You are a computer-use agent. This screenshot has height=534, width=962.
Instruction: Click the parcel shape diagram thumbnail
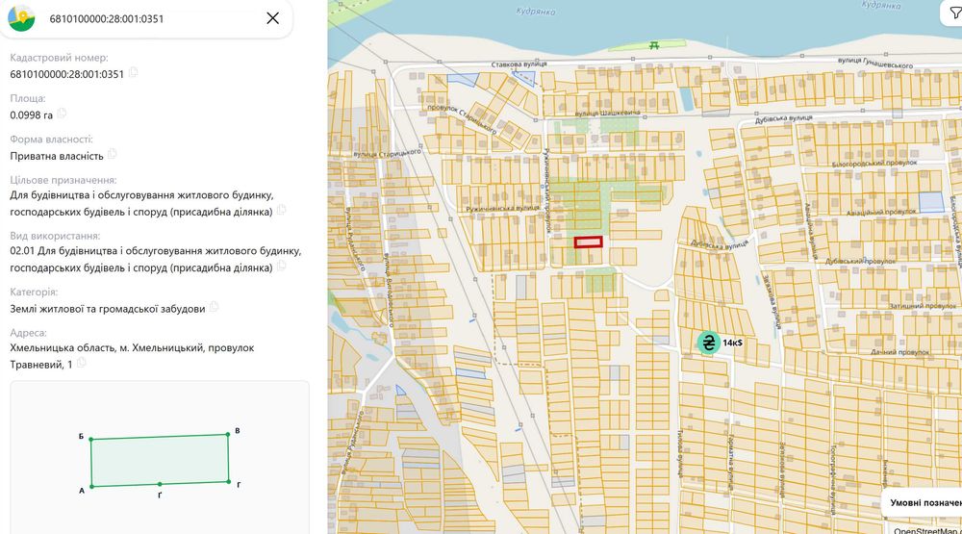160,457
